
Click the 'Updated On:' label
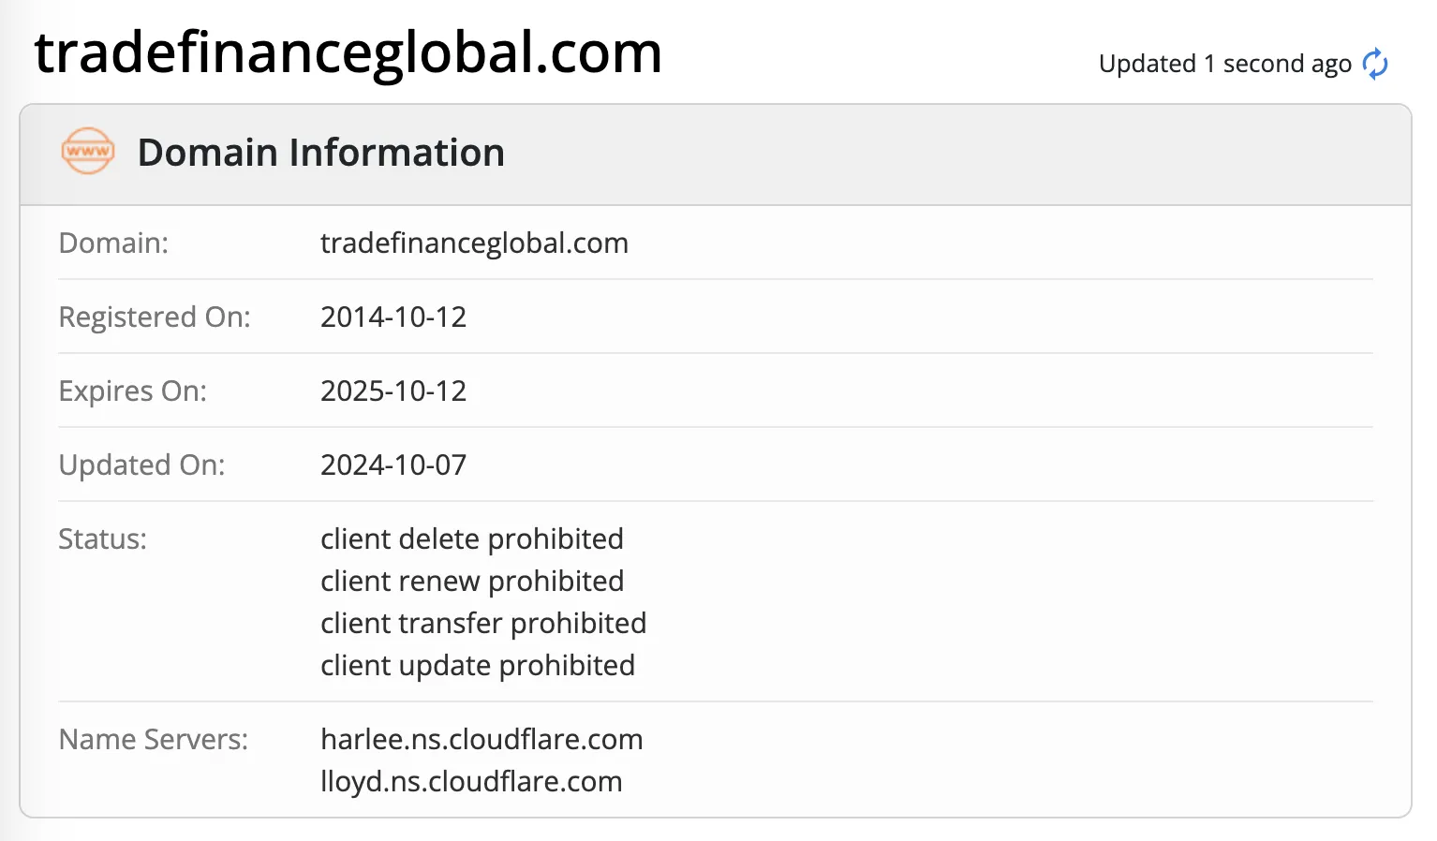142,465
